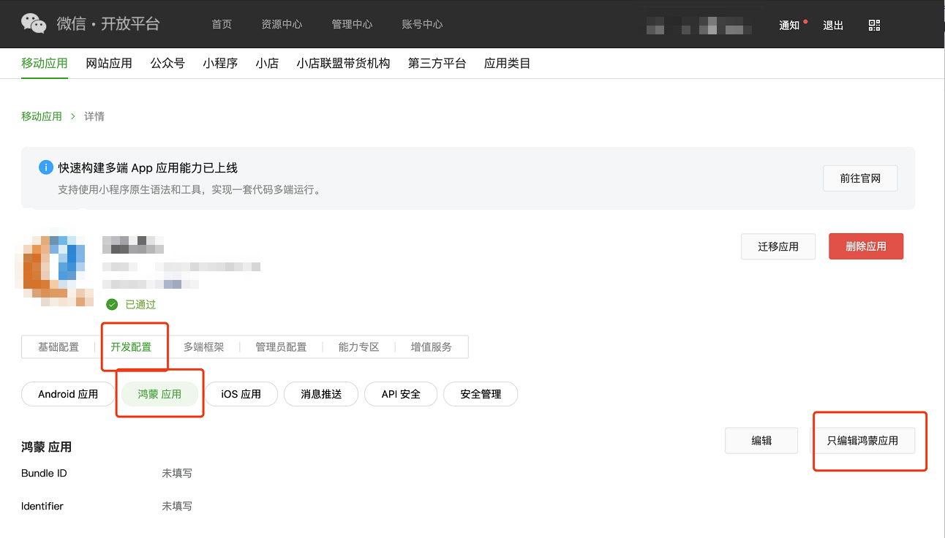The image size is (945, 538).
Task: Select the 第三方平台 tab
Action: point(437,63)
